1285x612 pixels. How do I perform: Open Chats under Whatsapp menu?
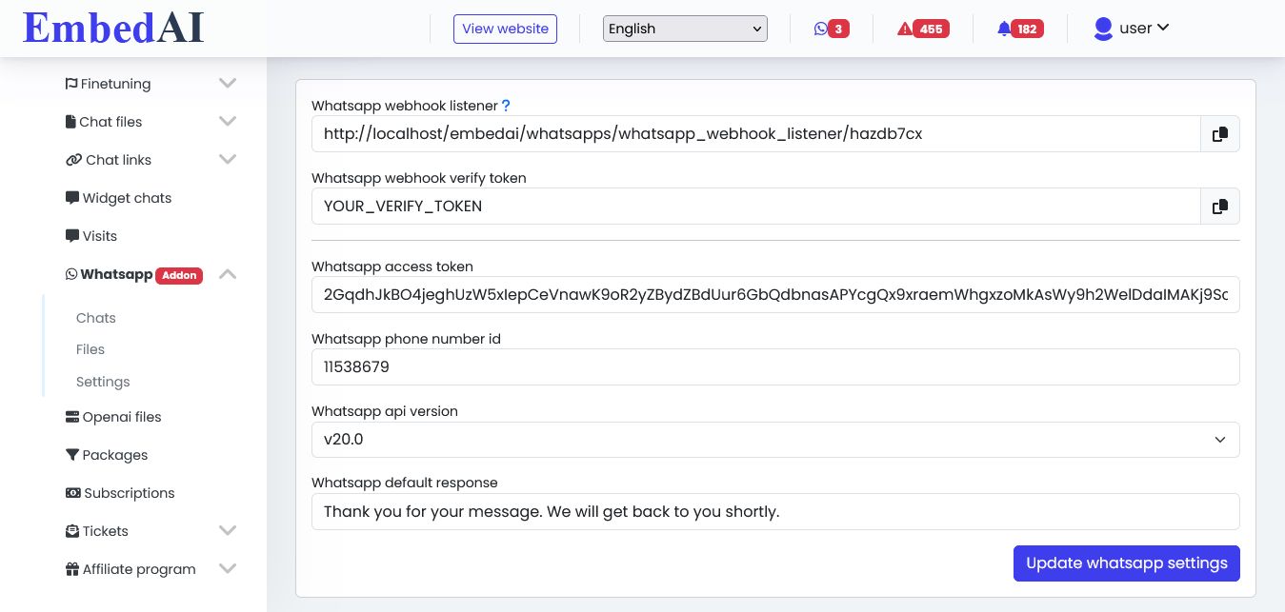click(x=95, y=318)
